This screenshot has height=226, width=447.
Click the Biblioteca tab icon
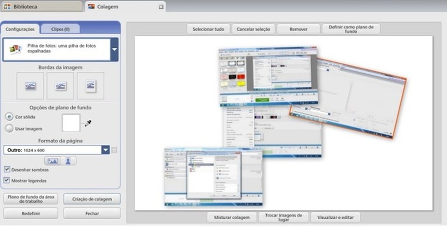point(7,6)
